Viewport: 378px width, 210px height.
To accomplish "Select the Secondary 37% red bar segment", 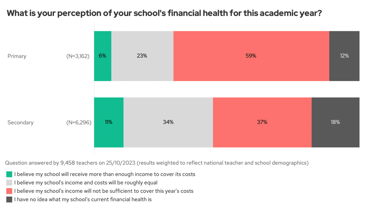I will pos(262,122).
